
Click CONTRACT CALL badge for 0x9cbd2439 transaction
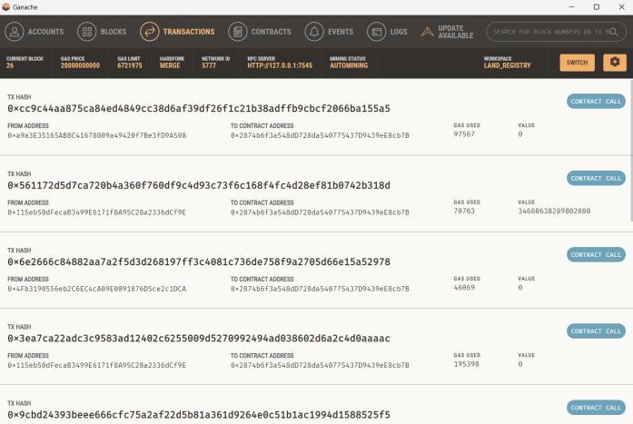(596, 408)
